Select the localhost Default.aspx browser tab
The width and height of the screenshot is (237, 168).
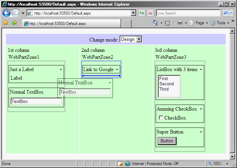point(72,24)
